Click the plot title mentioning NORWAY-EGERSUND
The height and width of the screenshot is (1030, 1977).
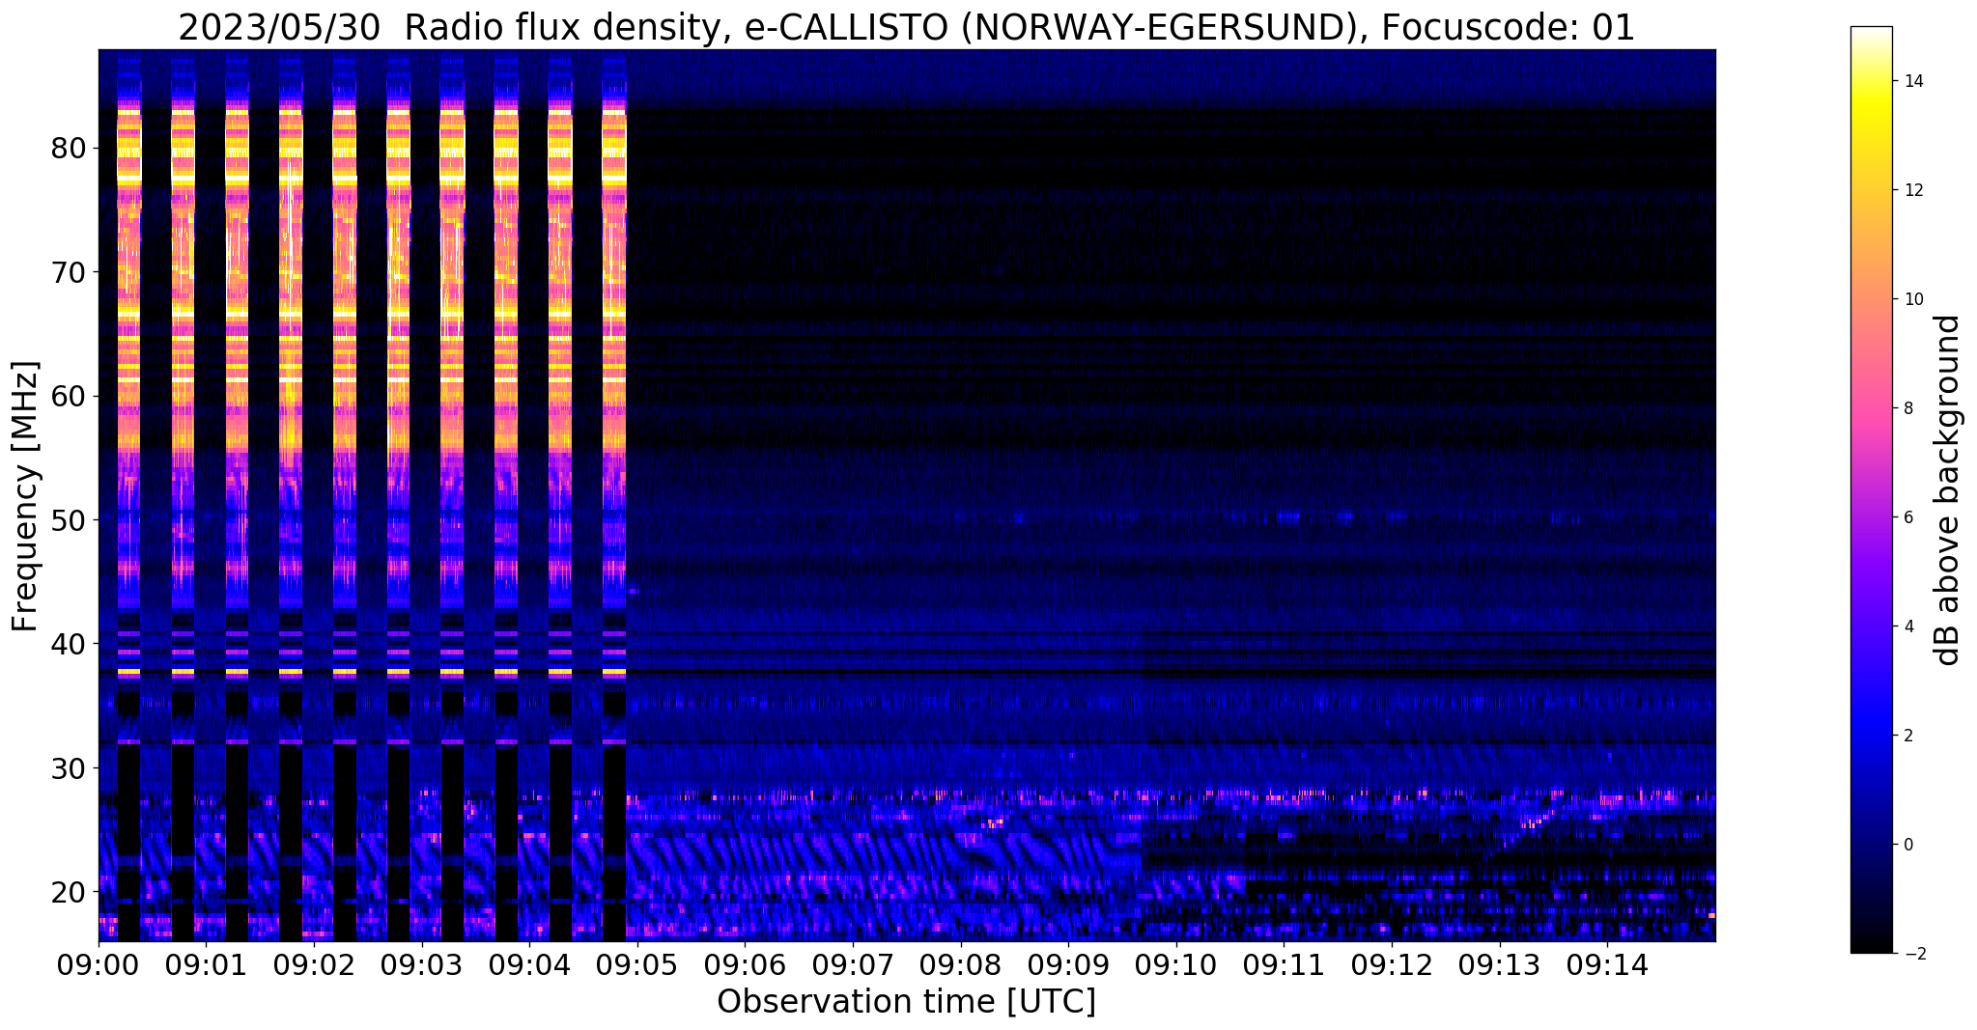pyautogui.click(x=906, y=28)
